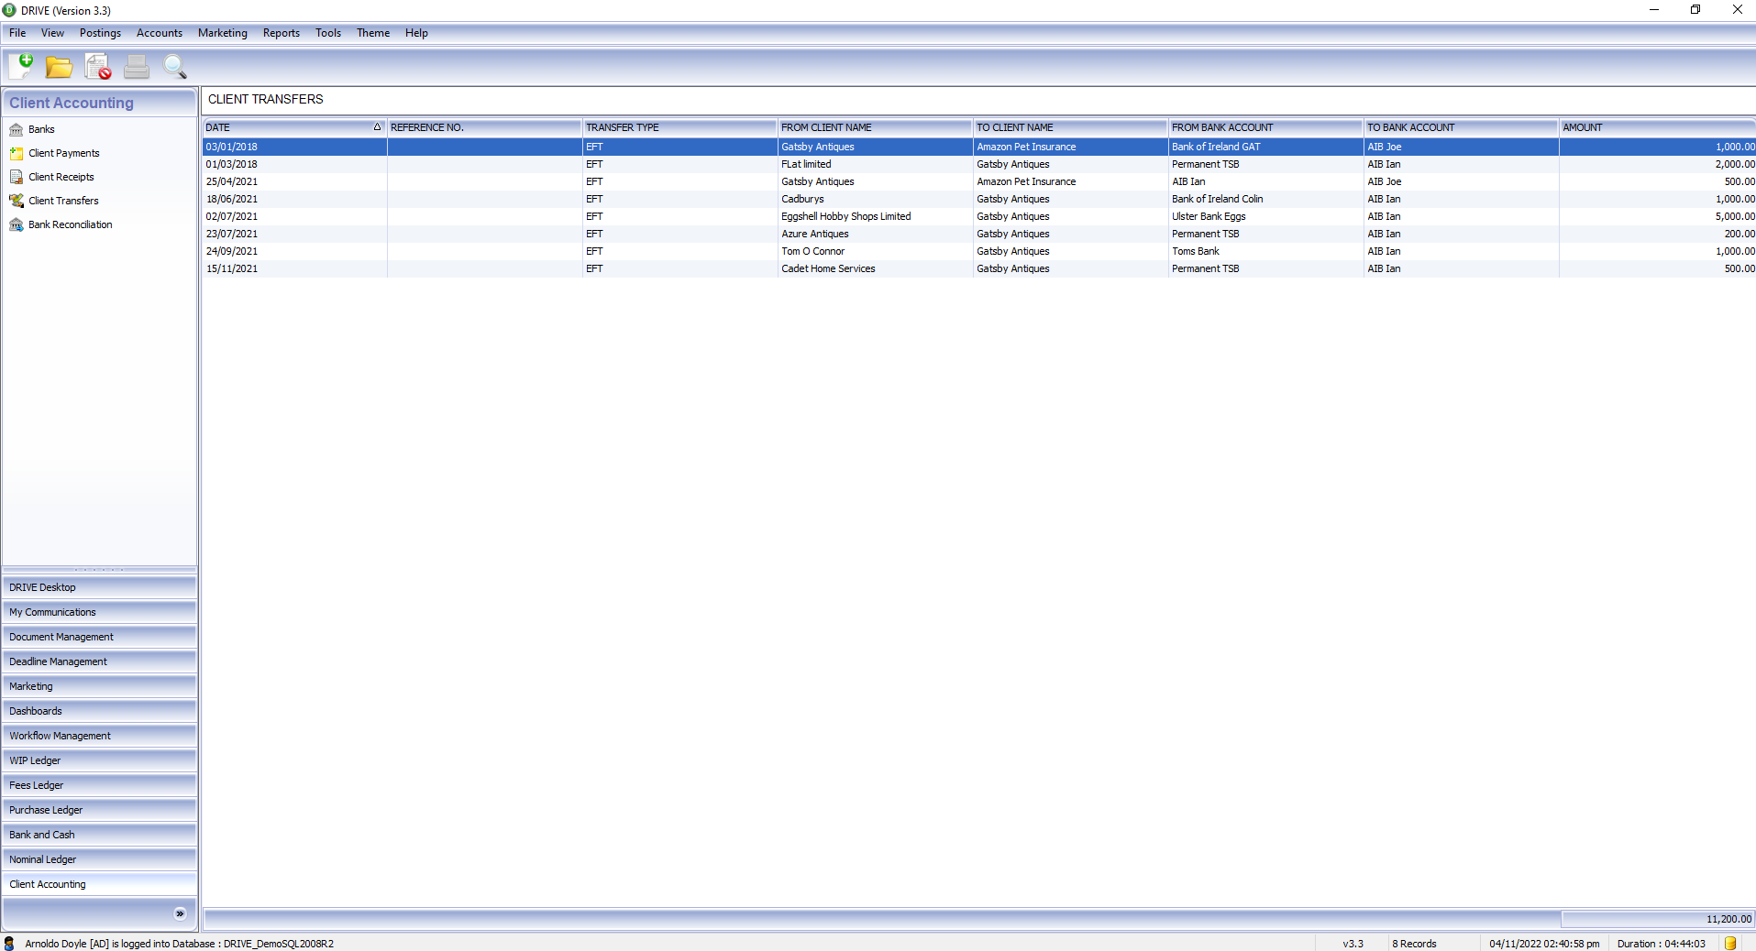Sort by TO CLIENT NAME column header
1756x951 pixels.
coord(1070,127)
